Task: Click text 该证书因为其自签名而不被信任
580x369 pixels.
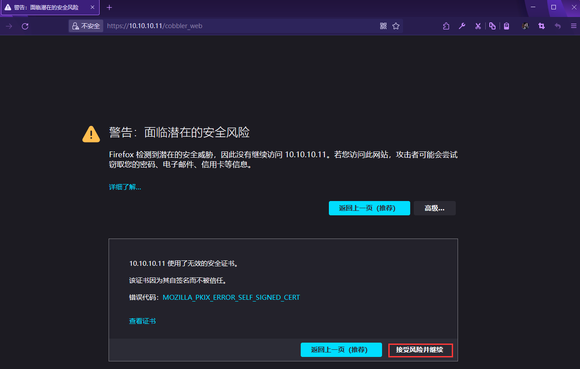Action: pyautogui.click(x=178, y=281)
